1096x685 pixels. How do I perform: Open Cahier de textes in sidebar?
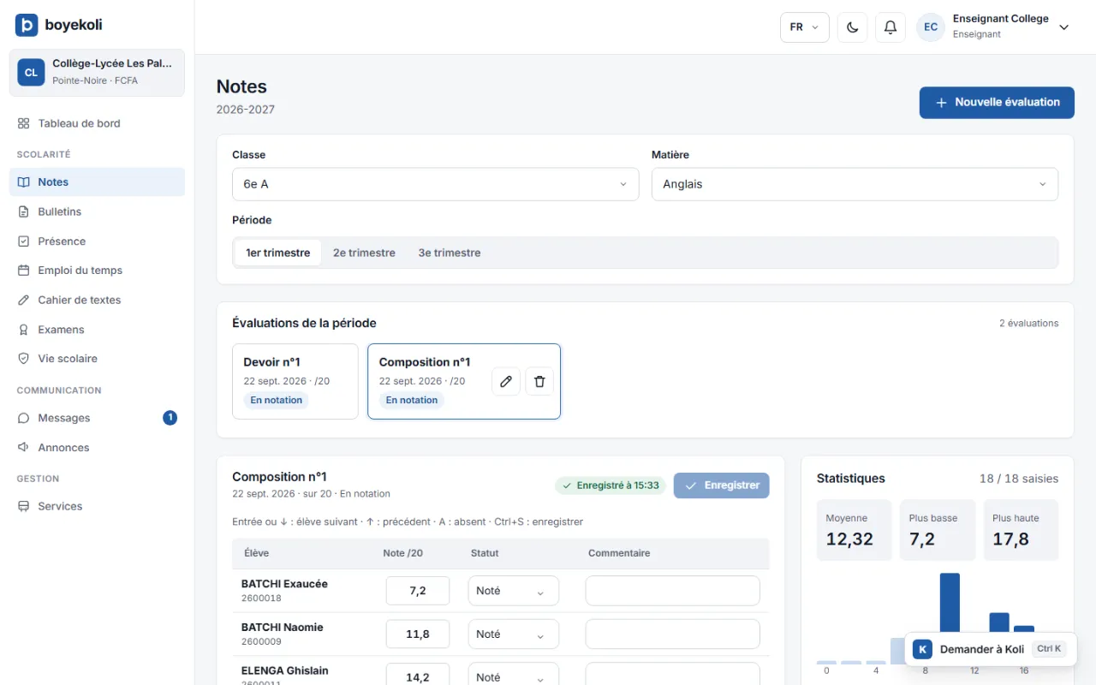97,301
